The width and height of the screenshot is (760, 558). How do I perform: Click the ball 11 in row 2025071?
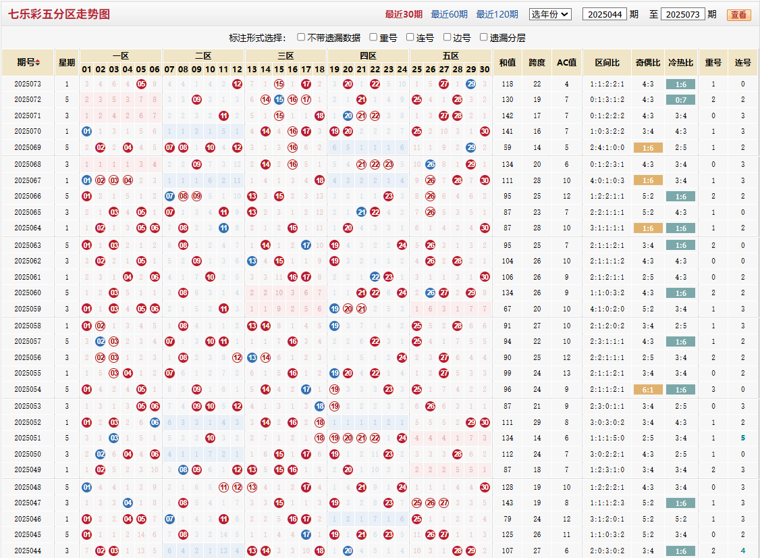pyautogui.click(x=223, y=116)
